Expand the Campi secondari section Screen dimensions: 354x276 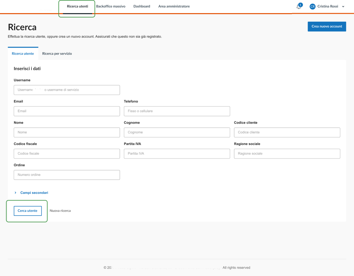[34, 193]
